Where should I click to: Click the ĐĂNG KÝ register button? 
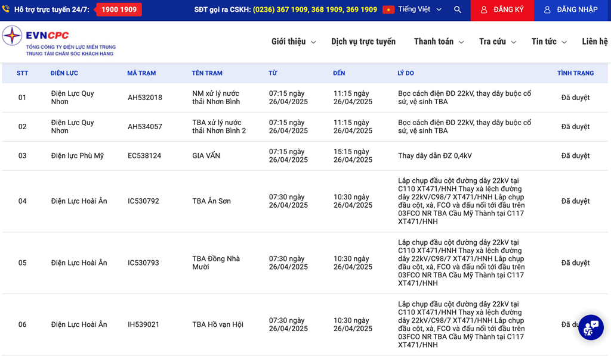click(502, 10)
